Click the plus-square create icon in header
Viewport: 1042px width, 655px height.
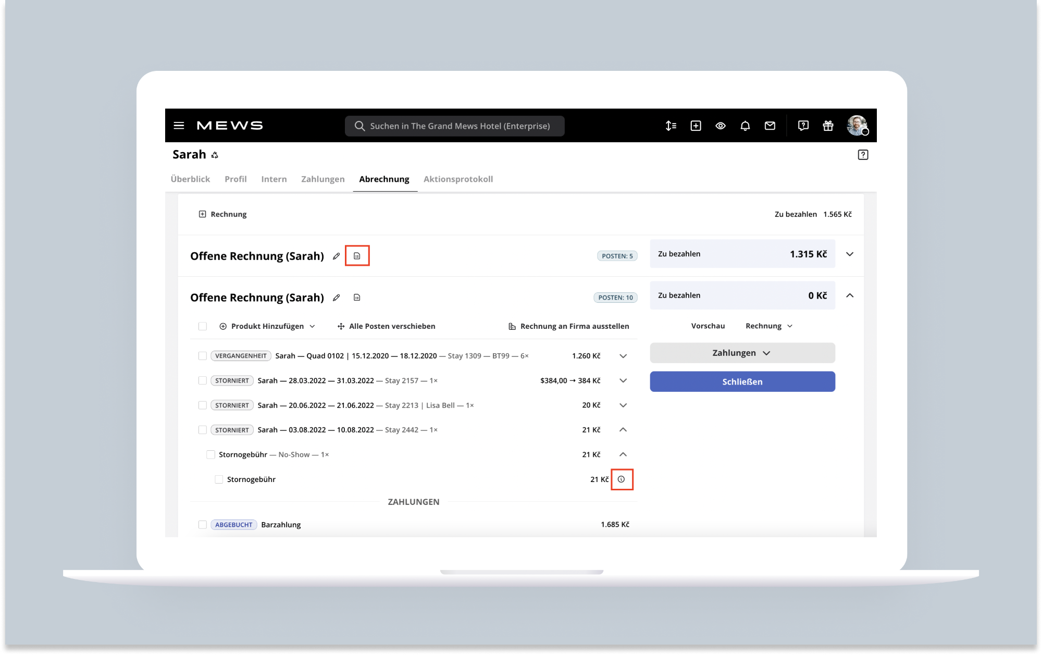pos(696,126)
